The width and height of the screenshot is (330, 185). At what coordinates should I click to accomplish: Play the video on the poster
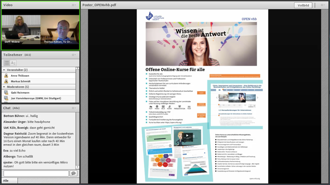click(187, 136)
